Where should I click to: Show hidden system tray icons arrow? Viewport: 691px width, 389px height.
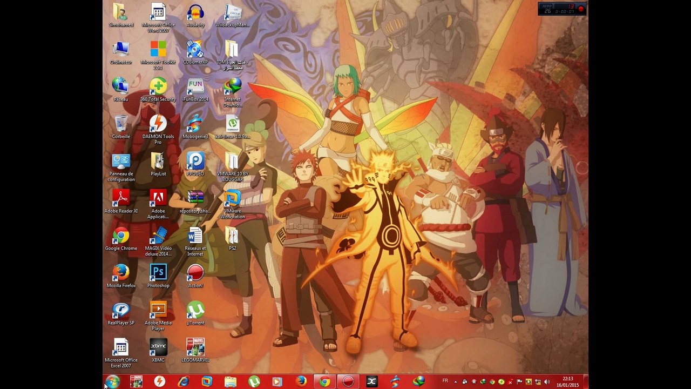[x=455, y=382]
